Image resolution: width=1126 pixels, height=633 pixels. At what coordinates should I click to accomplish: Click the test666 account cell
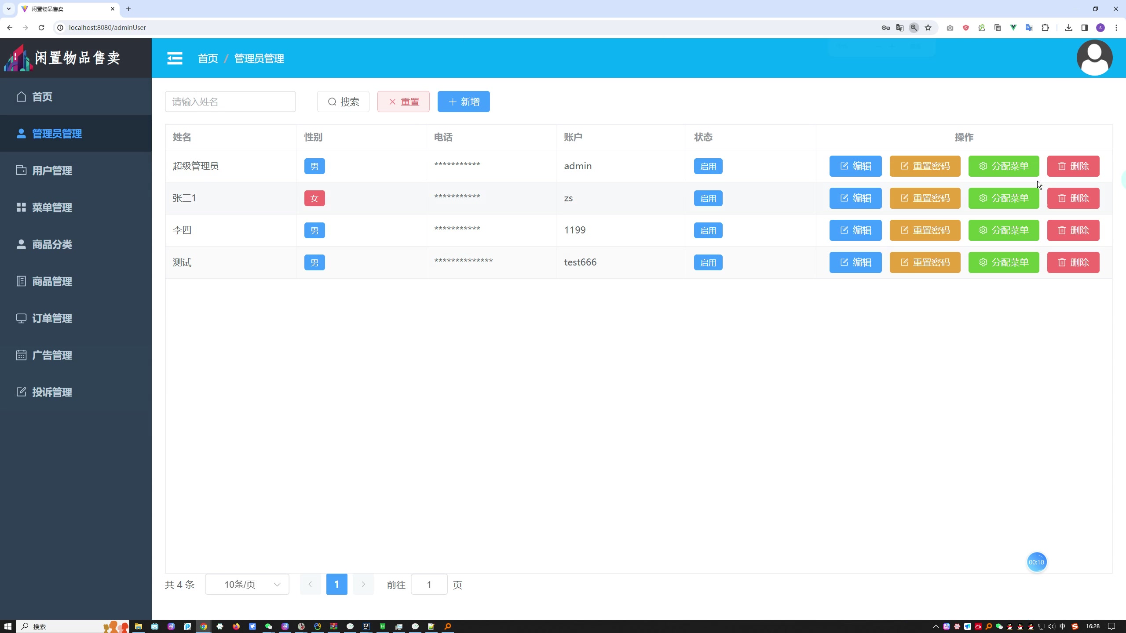pyautogui.click(x=580, y=262)
